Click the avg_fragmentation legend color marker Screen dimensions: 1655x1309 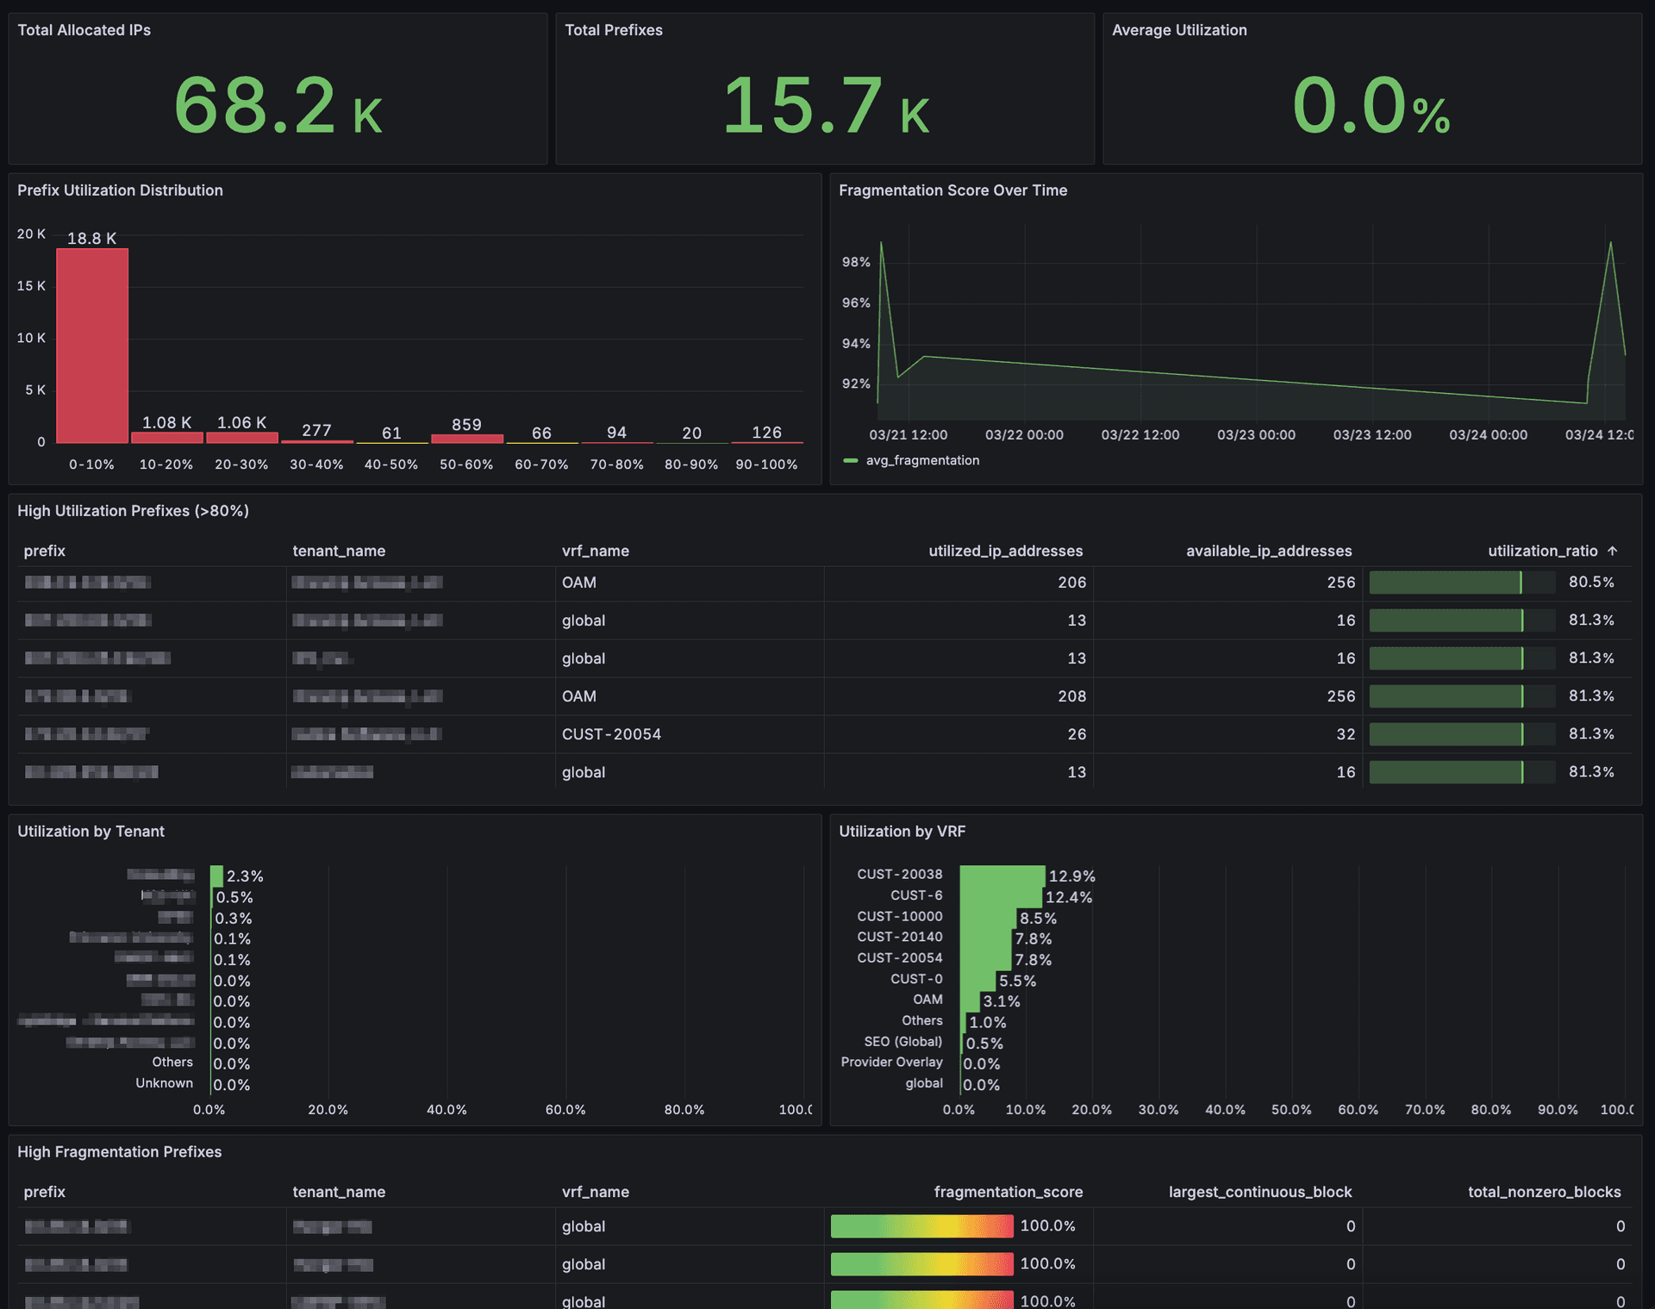(852, 460)
